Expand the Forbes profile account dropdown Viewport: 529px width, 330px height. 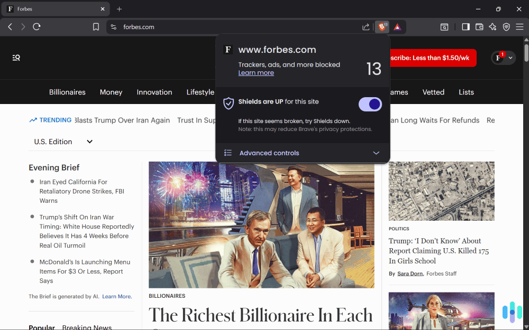coord(503,58)
